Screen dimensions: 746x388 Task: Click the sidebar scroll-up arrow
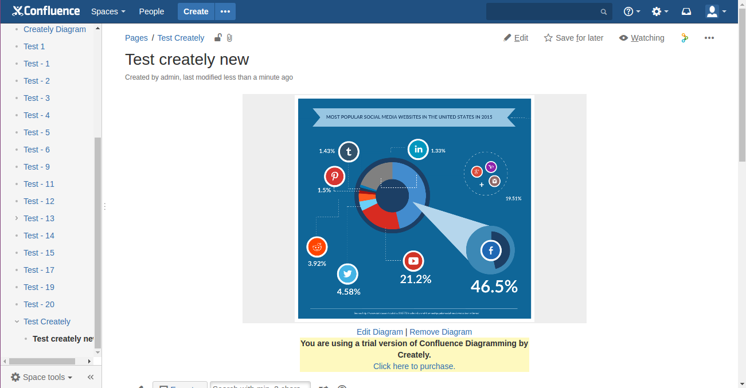(x=97, y=28)
